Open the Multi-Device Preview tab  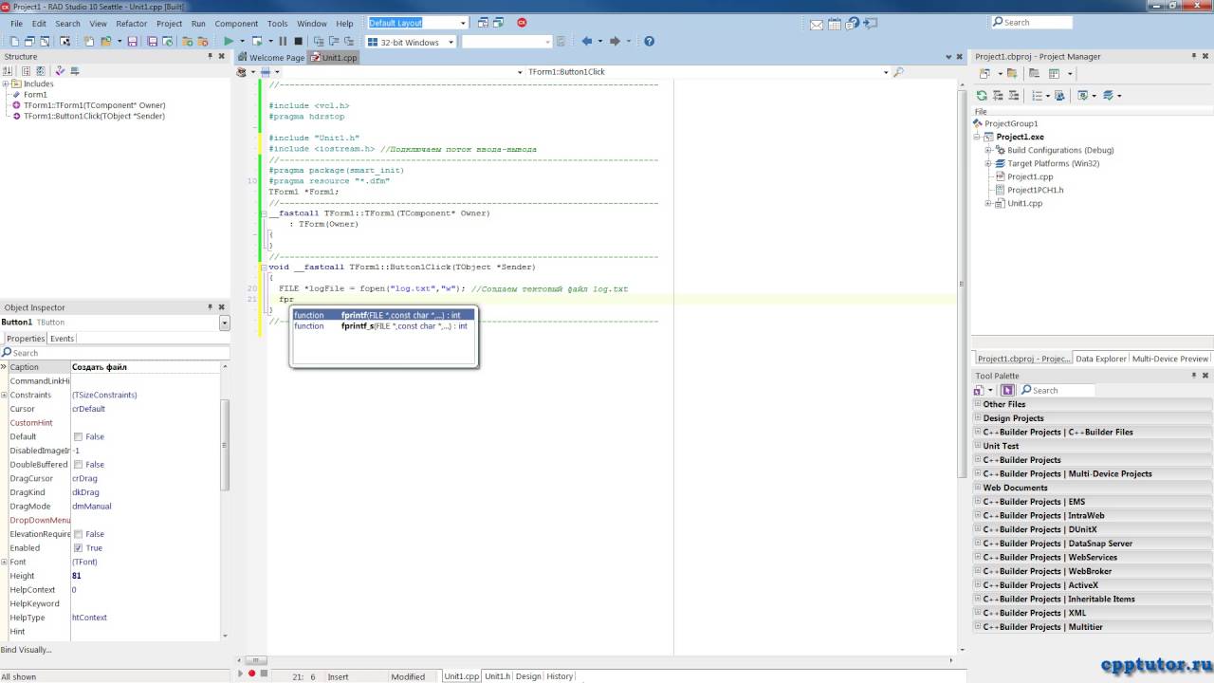(1170, 359)
